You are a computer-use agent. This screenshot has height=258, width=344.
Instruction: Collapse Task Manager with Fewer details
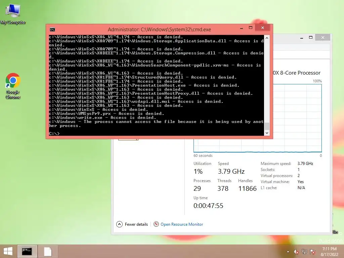click(132, 224)
